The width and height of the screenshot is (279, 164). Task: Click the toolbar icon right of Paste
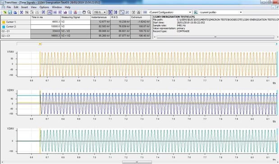pos(37,12)
